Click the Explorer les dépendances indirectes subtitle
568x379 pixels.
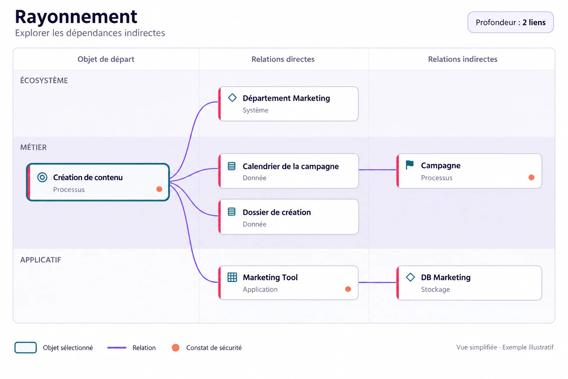click(x=90, y=33)
